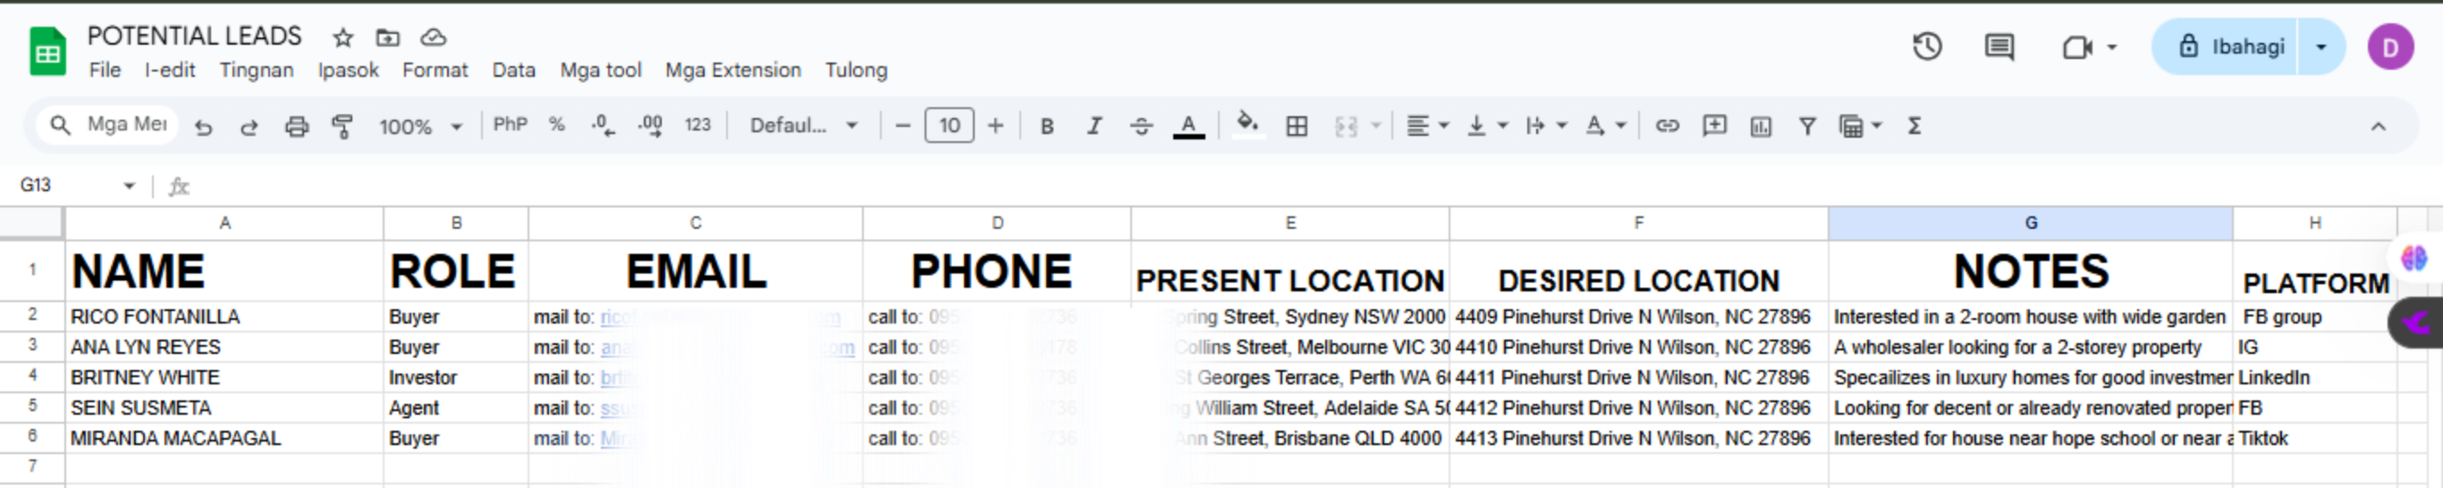Image resolution: width=2443 pixels, height=488 pixels.
Task: Expand merge cells options arrow
Action: click(1376, 126)
